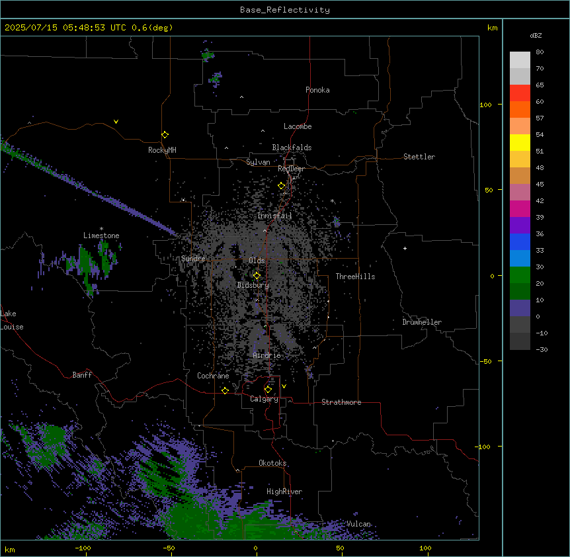Click the Stettler city label

[x=419, y=157]
